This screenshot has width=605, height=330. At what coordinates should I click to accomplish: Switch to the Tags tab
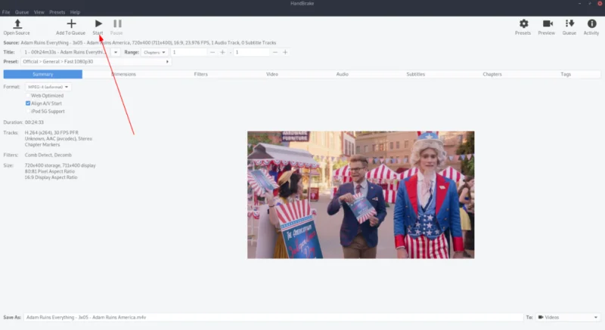566,74
